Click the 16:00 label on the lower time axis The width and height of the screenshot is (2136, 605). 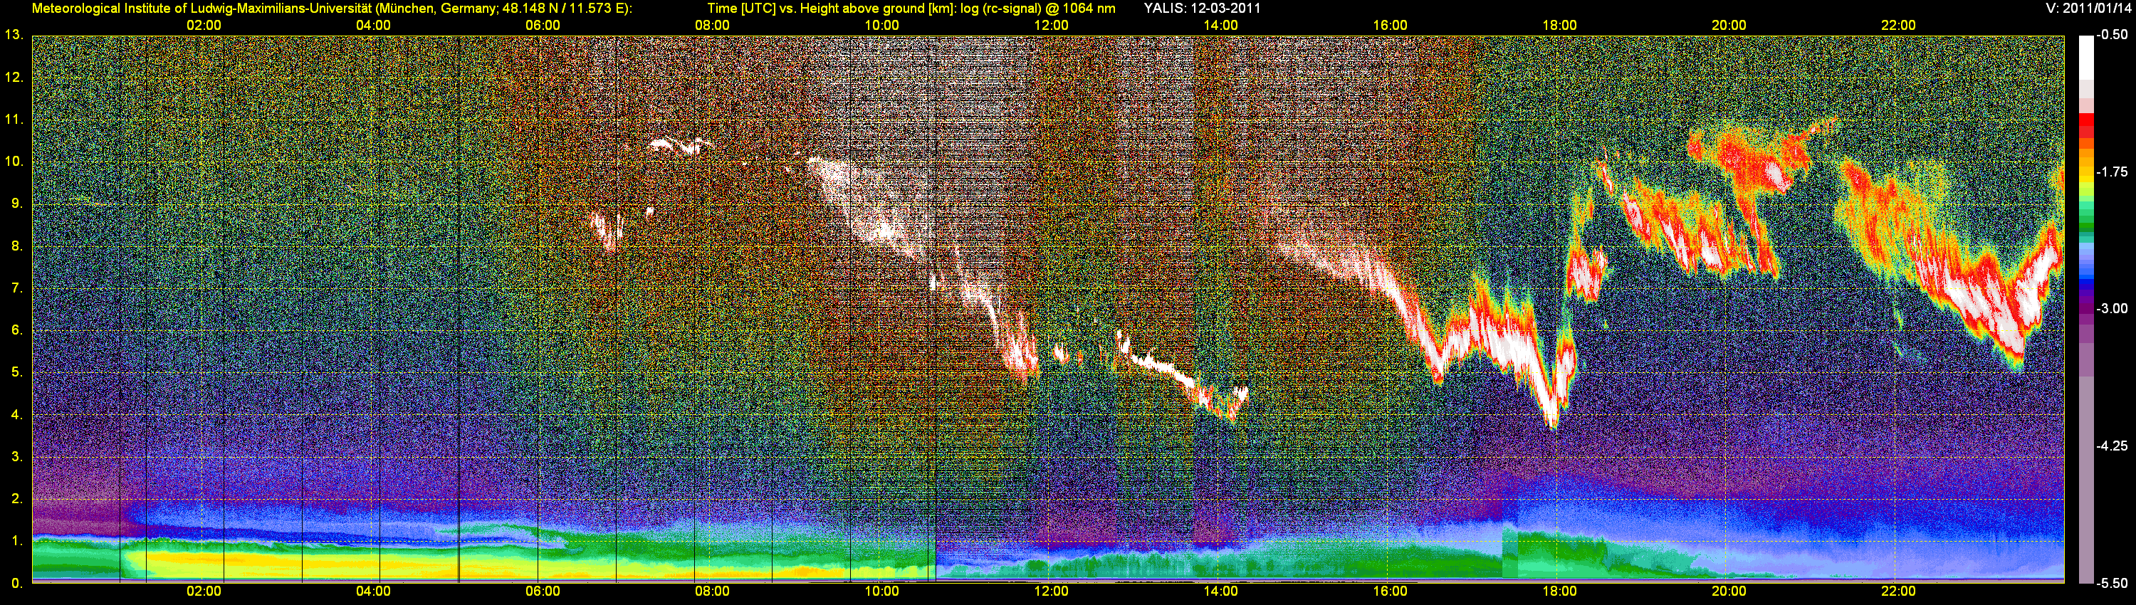(1391, 591)
